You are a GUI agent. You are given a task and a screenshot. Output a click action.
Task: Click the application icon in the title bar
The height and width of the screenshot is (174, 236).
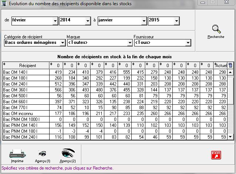[x=4, y=4]
